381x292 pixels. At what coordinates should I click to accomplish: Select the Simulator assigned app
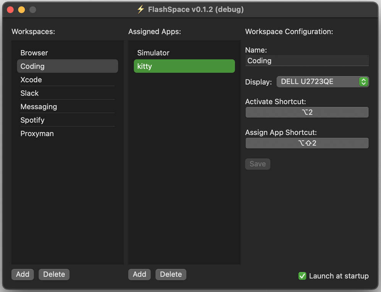tap(184, 53)
